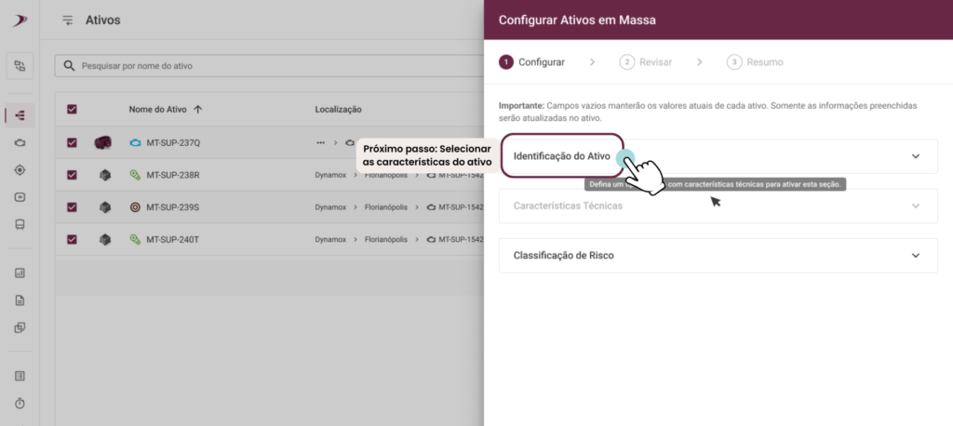Click the Dynamox logo icon

coord(20,20)
